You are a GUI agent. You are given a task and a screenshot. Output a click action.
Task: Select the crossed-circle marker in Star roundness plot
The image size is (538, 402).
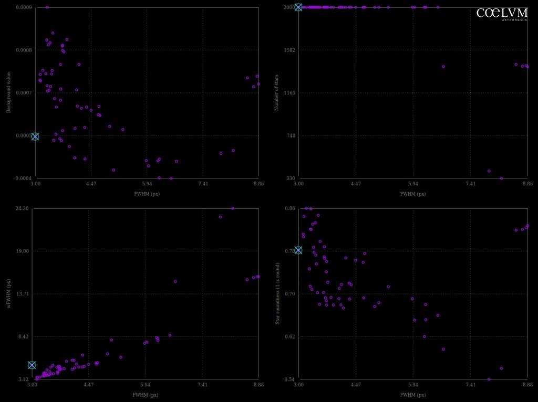click(298, 250)
